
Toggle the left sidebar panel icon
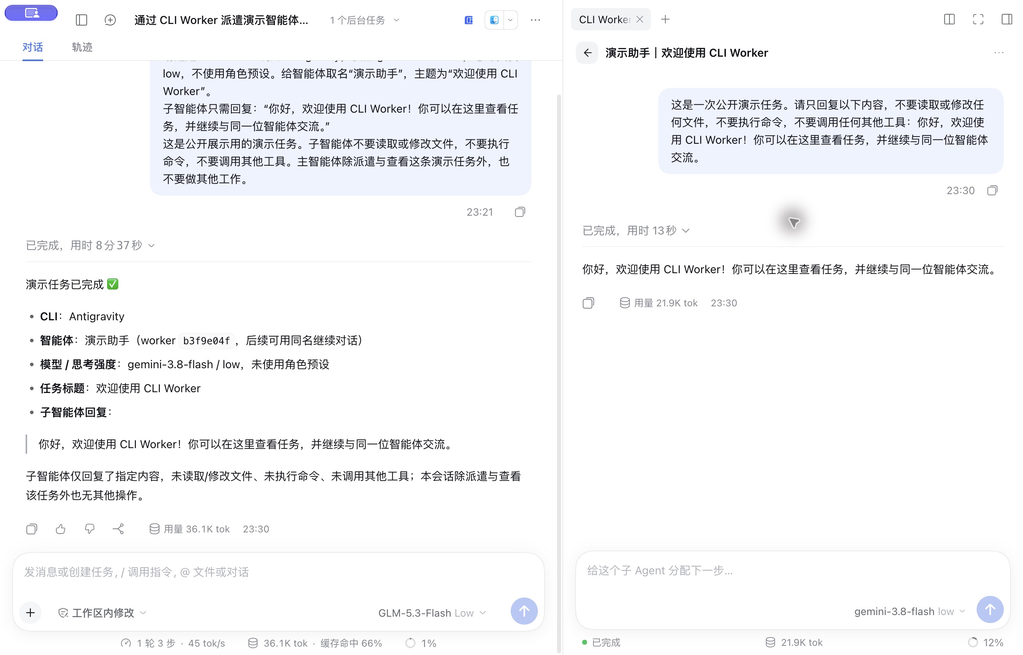coord(81,20)
